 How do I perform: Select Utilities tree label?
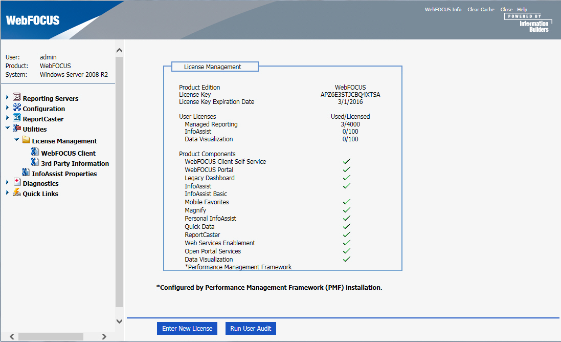click(35, 130)
